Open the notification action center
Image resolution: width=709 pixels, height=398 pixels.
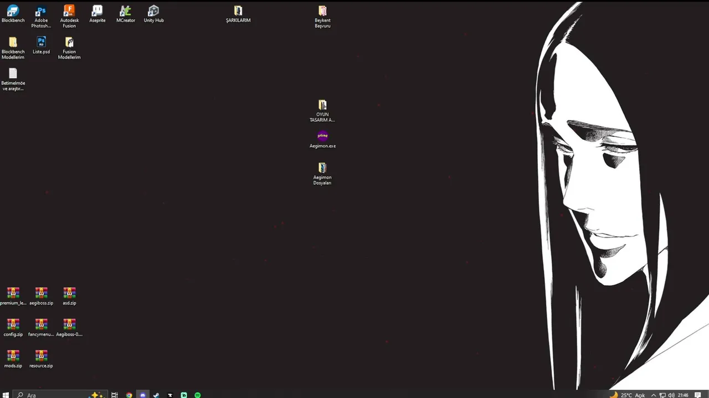click(698, 395)
